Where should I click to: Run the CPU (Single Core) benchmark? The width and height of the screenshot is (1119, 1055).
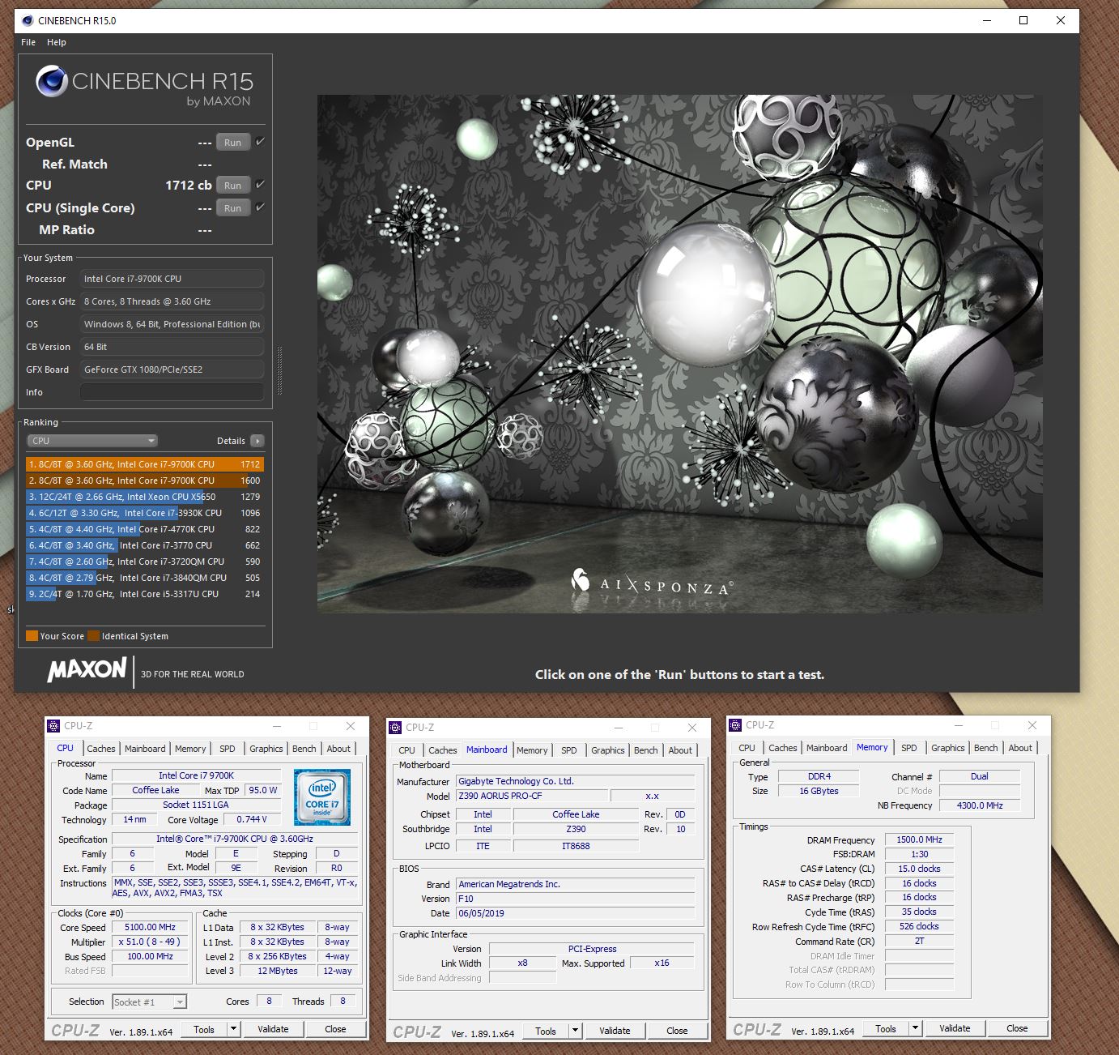point(233,208)
